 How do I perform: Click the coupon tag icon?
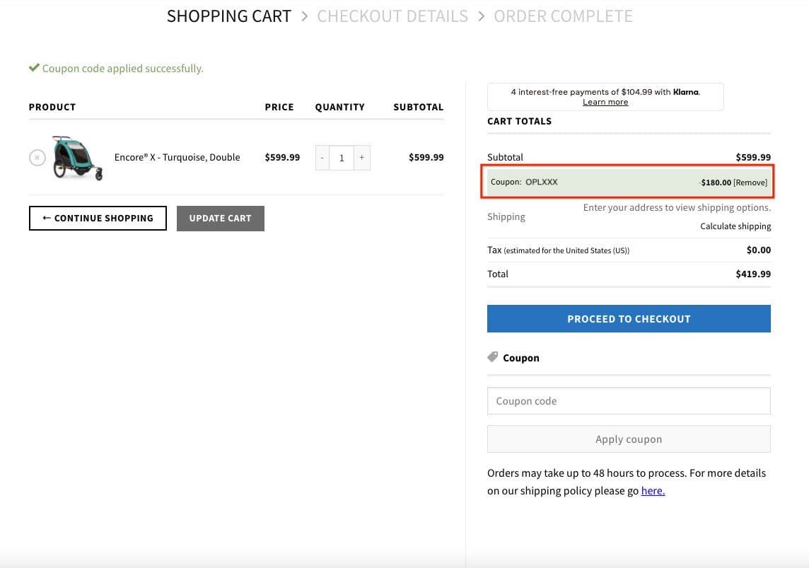493,357
